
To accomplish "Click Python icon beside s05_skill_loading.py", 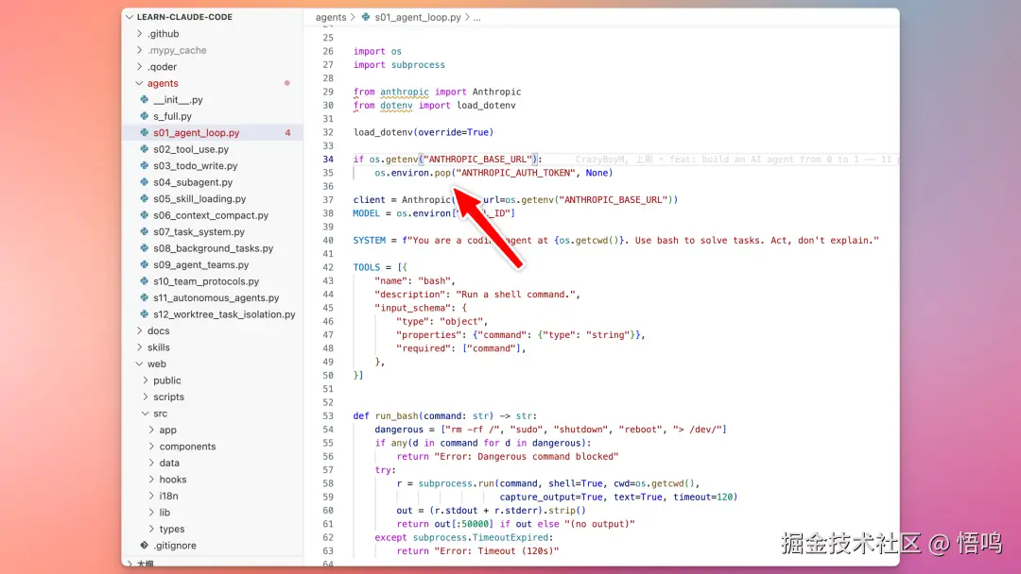I will point(145,198).
